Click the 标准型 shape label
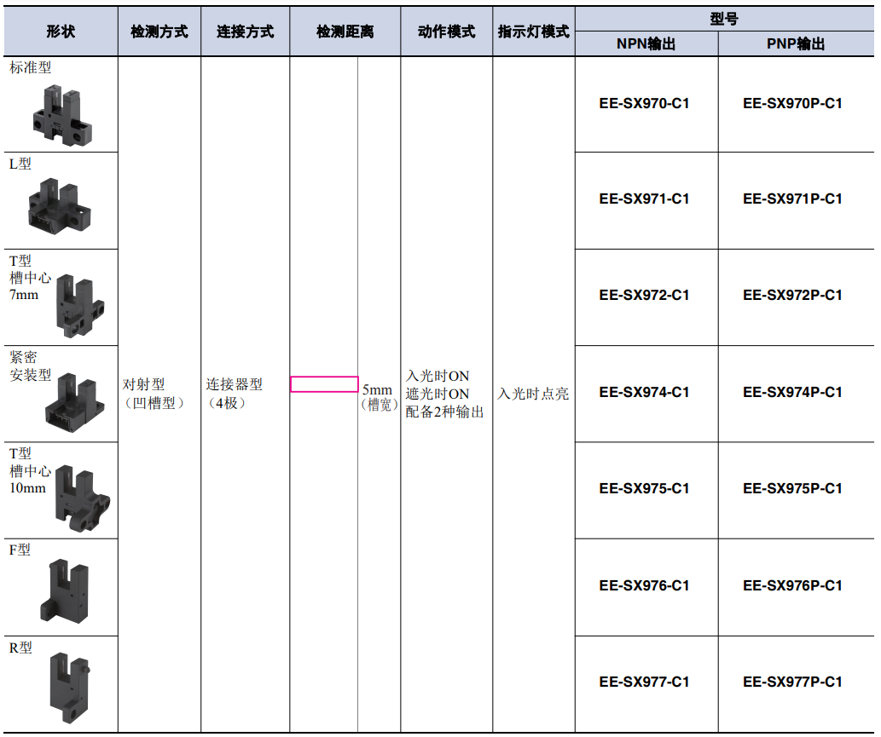 pyautogui.click(x=31, y=67)
